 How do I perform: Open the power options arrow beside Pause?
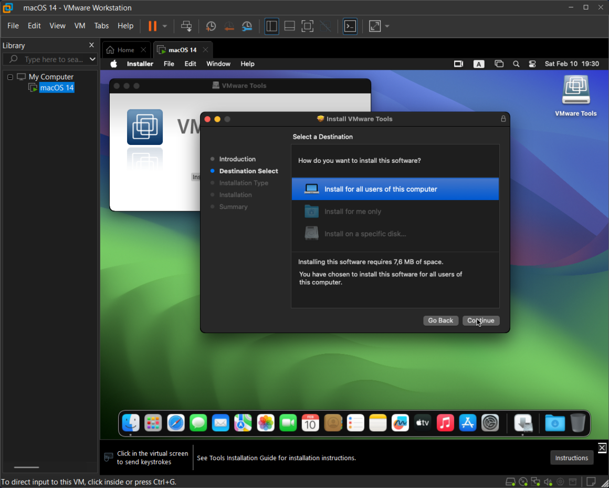point(165,26)
